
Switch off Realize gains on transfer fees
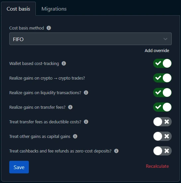point(162,107)
